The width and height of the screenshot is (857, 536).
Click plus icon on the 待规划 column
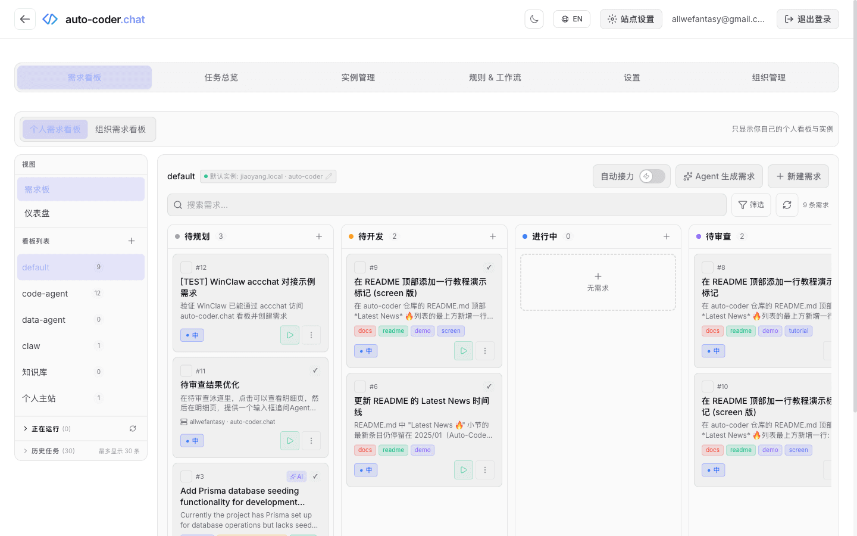coord(319,236)
